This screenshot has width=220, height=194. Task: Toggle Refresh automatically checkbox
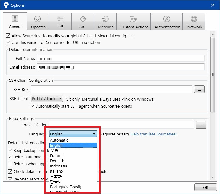[x=10, y=157]
